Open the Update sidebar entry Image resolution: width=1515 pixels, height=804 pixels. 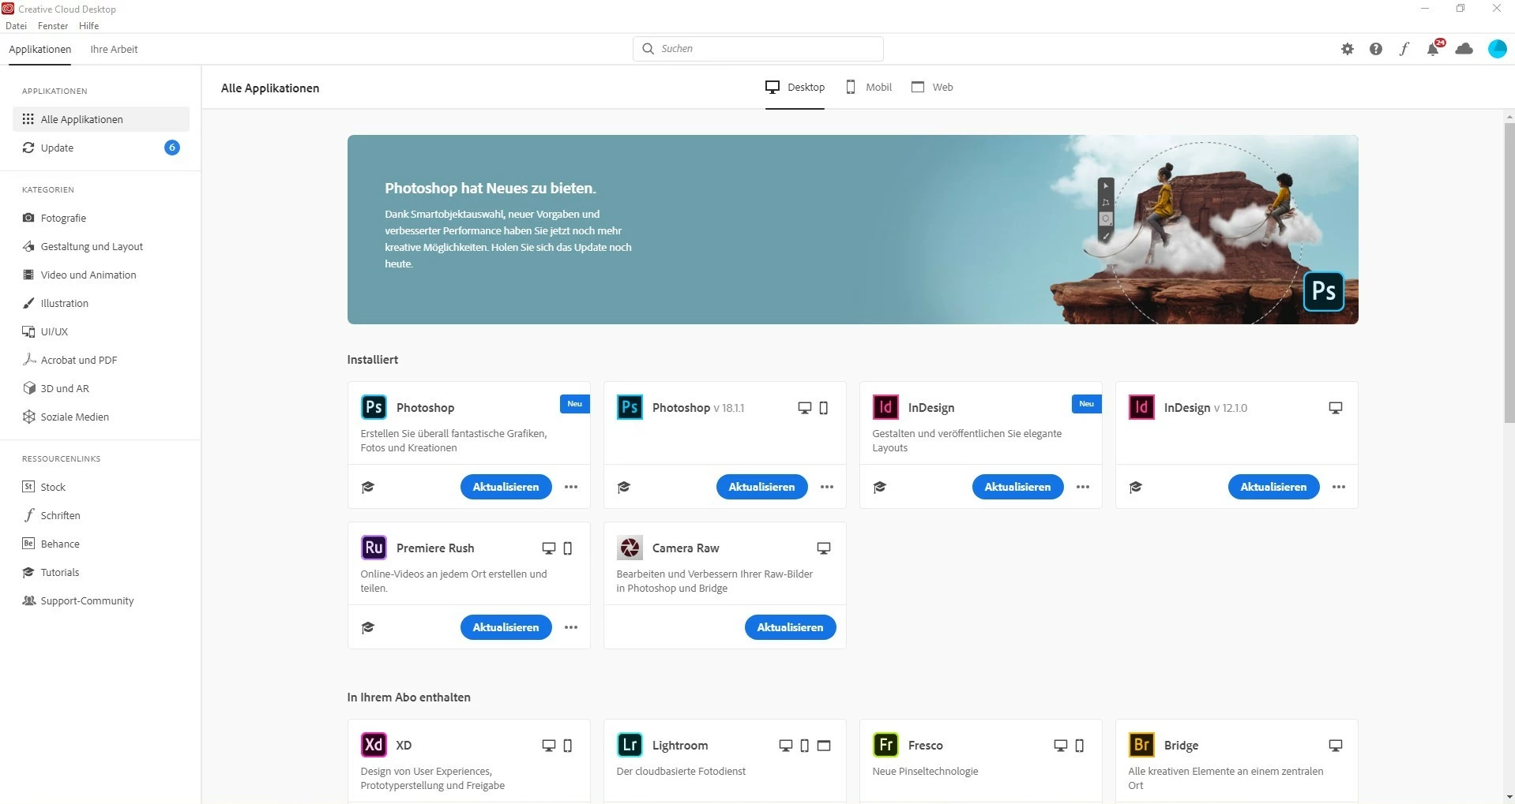tap(101, 148)
